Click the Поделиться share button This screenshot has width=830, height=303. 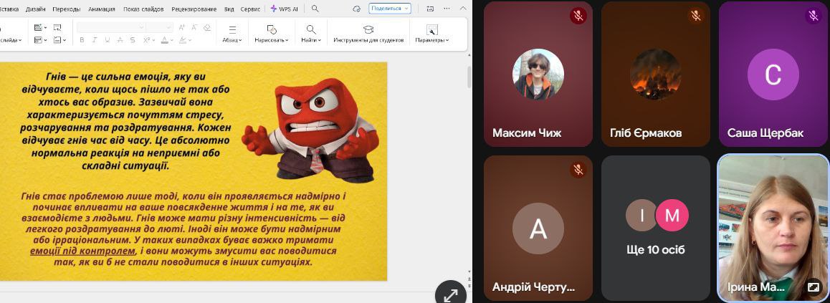point(389,9)
